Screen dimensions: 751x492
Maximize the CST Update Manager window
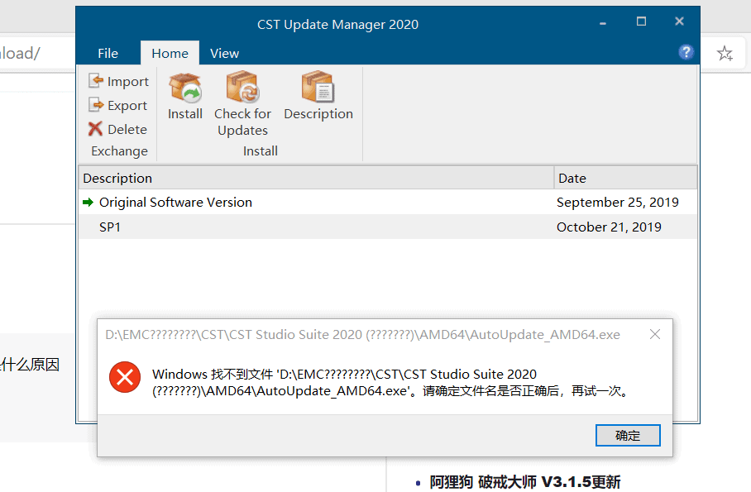click(641, 21)
